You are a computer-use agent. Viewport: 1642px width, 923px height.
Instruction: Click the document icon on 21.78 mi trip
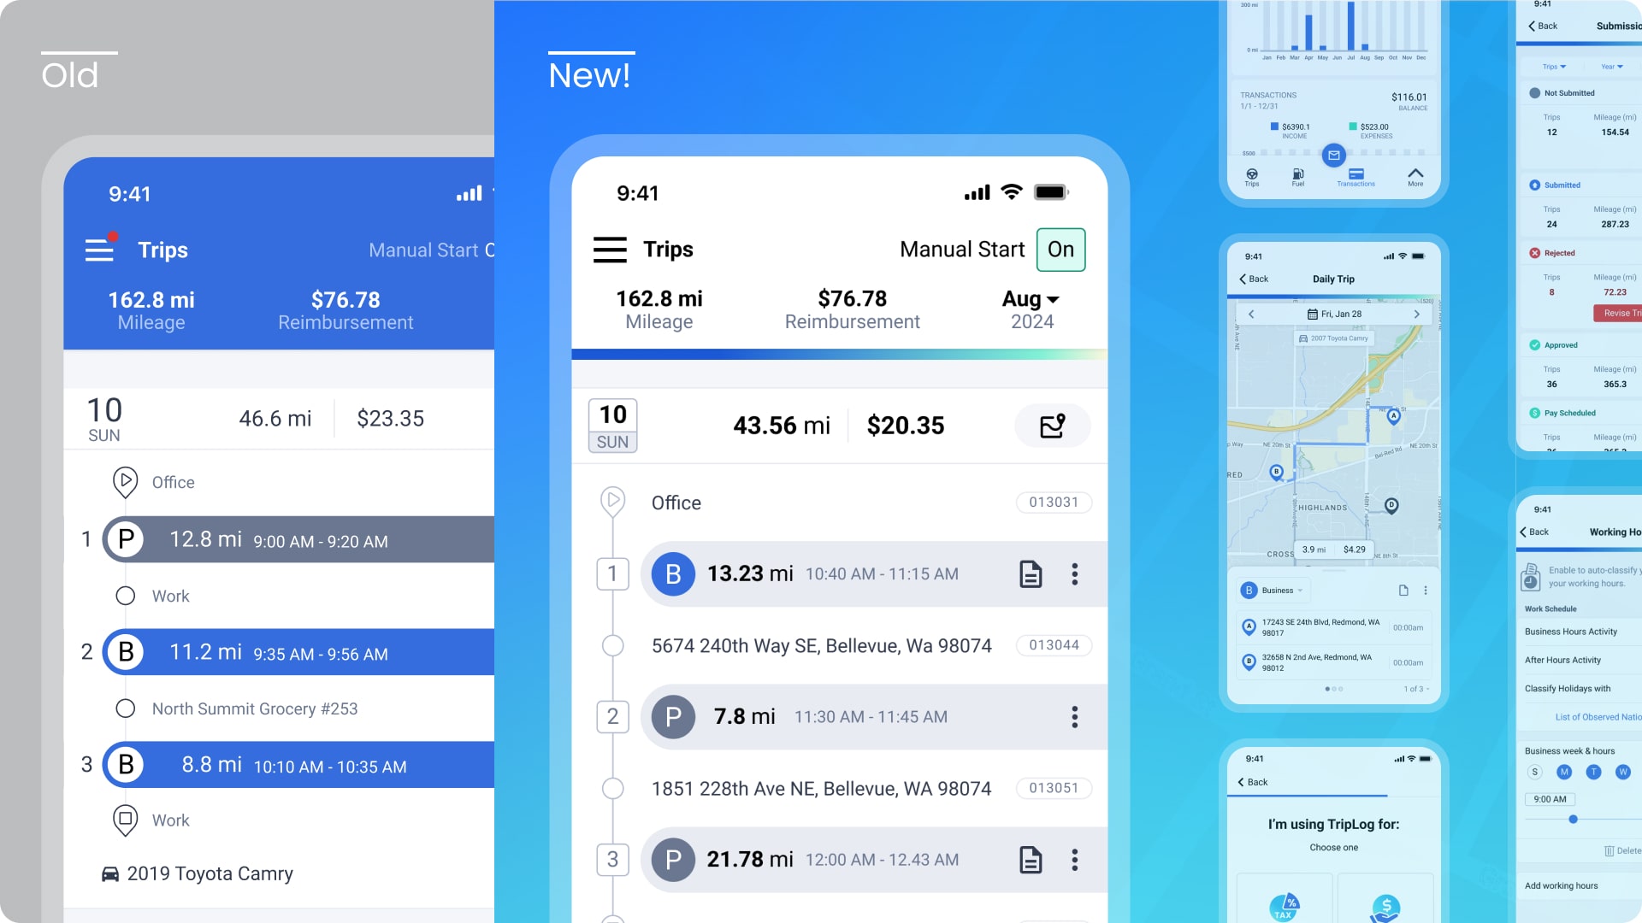tap(1029, 858)
